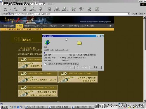Open international user links download banner
The height and width of the screenshot is (109, 146).
[38, 91]
